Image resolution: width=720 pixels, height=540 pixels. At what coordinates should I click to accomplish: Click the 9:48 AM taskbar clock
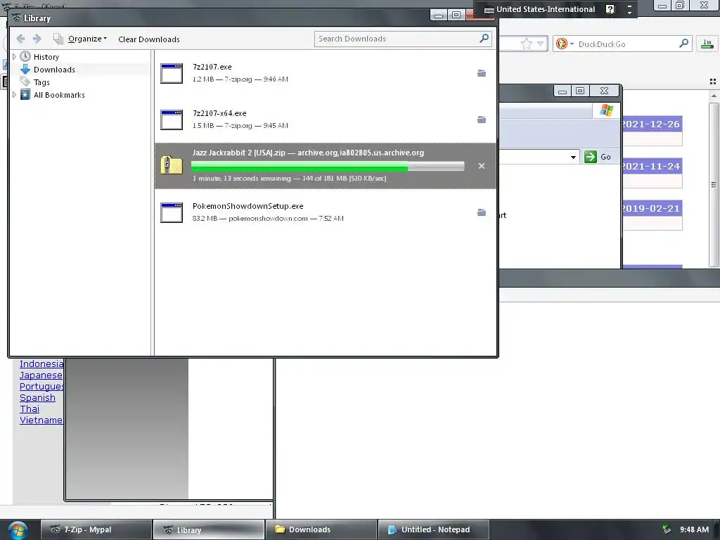click(x=694, y=529)
